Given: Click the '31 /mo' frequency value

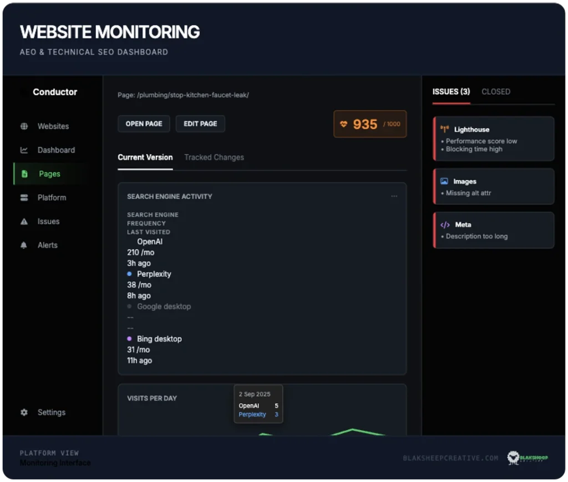Looking at the screenshot, I should pyautogui.click(x=138, y=350).
